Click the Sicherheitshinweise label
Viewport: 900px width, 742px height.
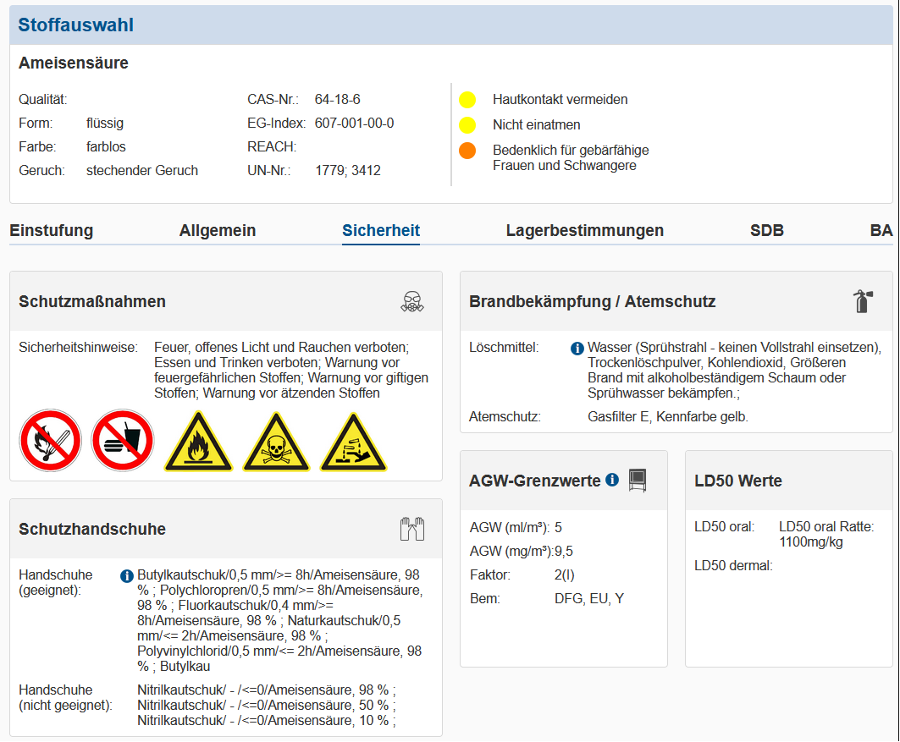pos(79,348)
